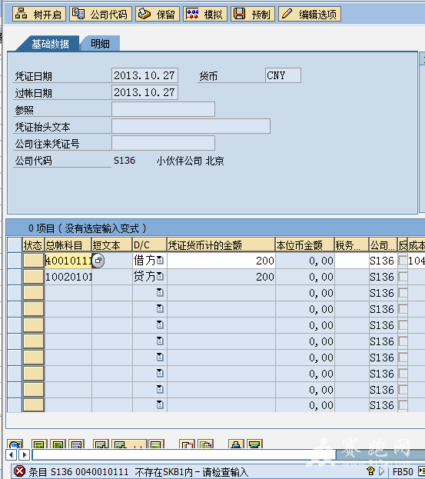Click the left arrow of horizontal scrollbar
The image size is (425, 479).
pos(11,455)
